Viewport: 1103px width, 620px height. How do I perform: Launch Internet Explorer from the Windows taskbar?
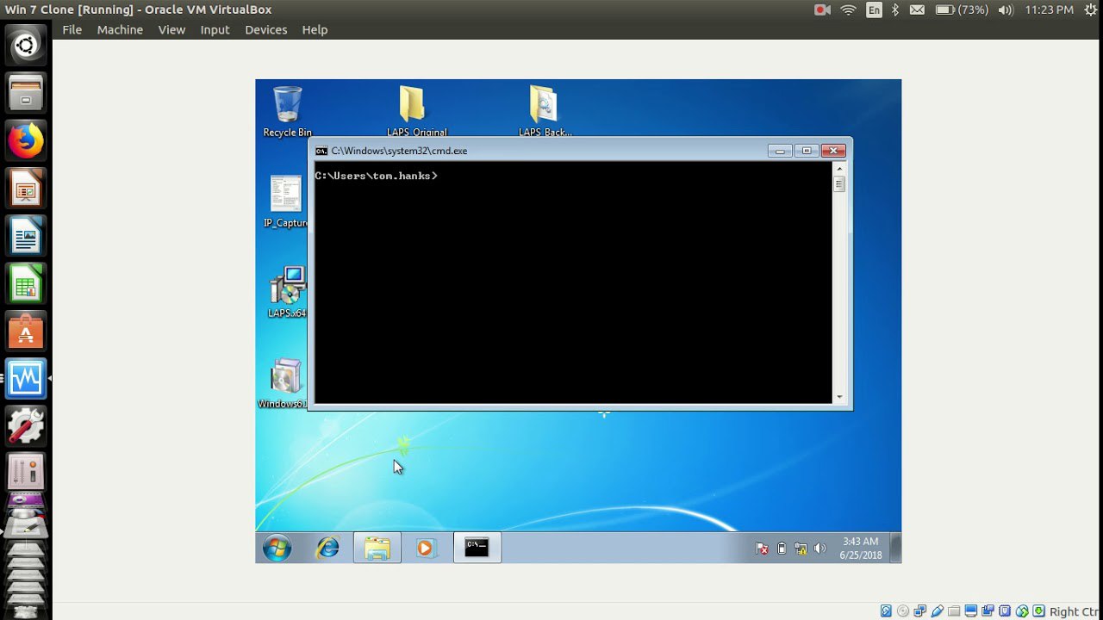[327, 548]
